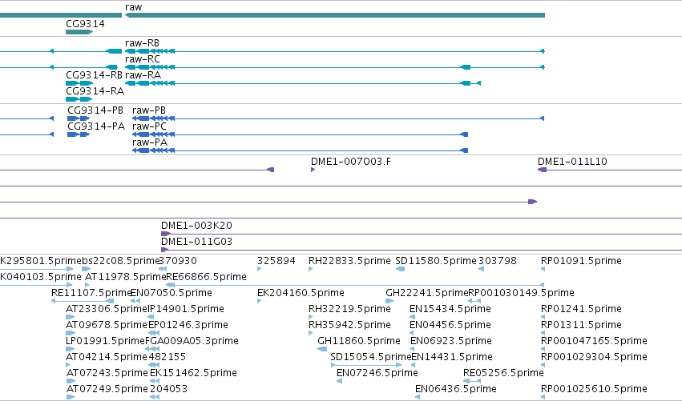Image resolution: width=682 pixels, height=401 pixels.
Task: Select EST RP001029304.5prime
Action: (x=594, y=357)
